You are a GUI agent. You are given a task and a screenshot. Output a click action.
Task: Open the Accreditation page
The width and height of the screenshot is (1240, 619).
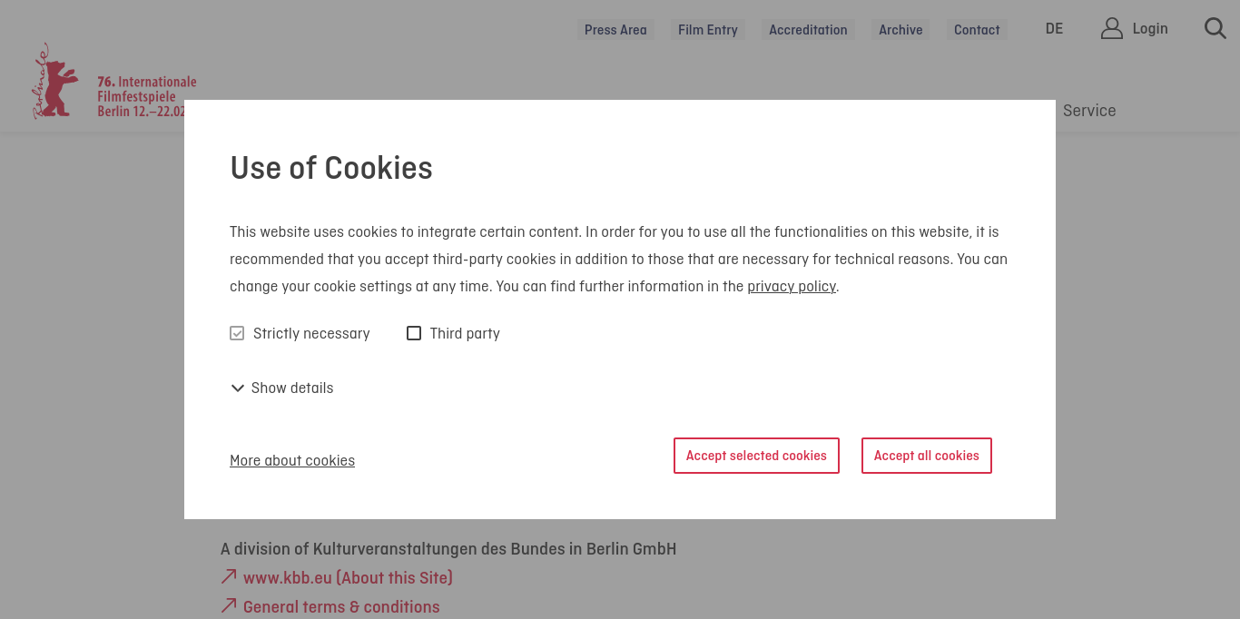coord(808,30)
